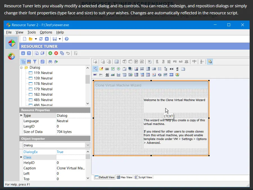The width and height of the screenshot is (253, 190).
Task: Toggle the thumbnail image view mode button
Action: coord(29,62)
